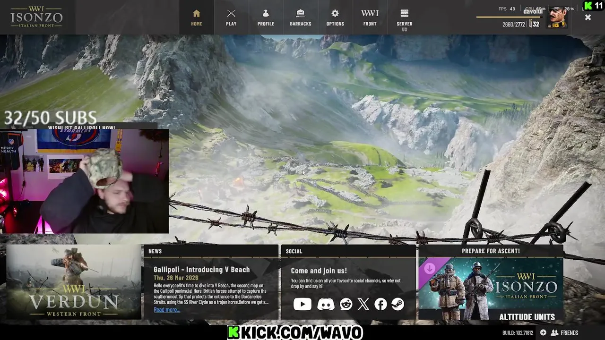
Task: Go to the Profile tab
Action: pyautogui.click(x=266, y=17)
